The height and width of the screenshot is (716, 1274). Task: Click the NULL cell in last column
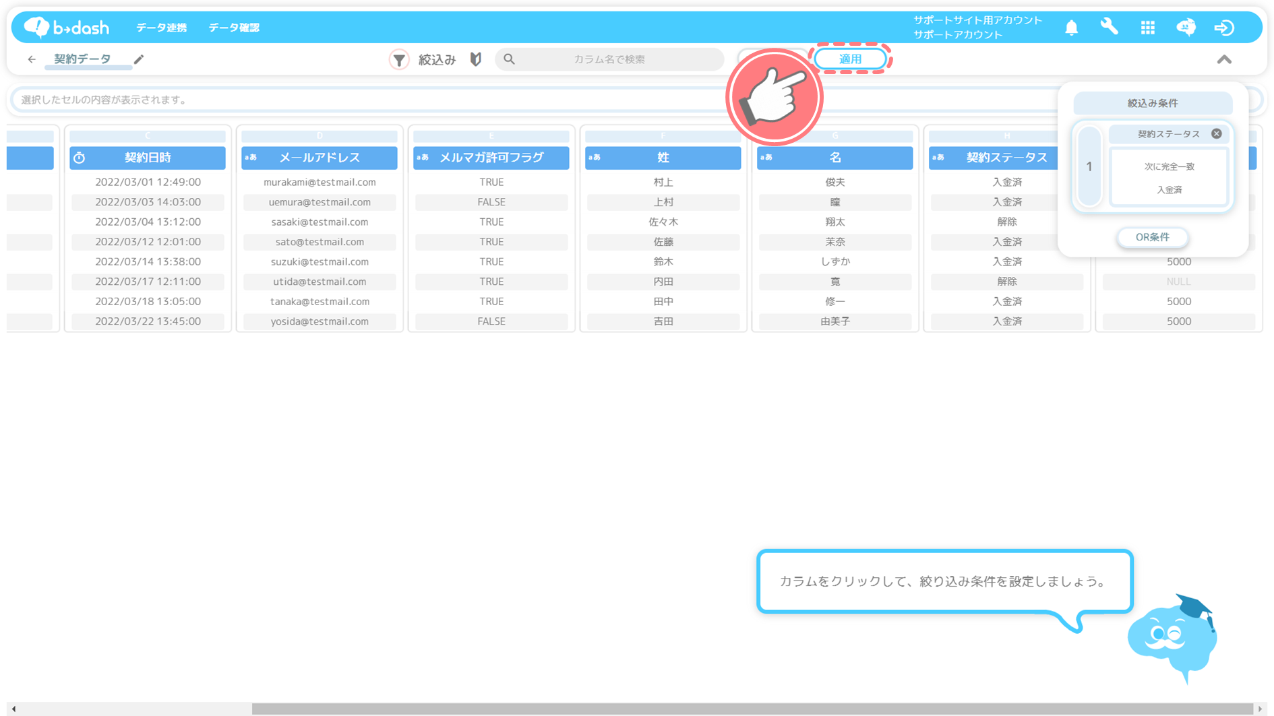pyautogui.click(x=1179, y=282)
